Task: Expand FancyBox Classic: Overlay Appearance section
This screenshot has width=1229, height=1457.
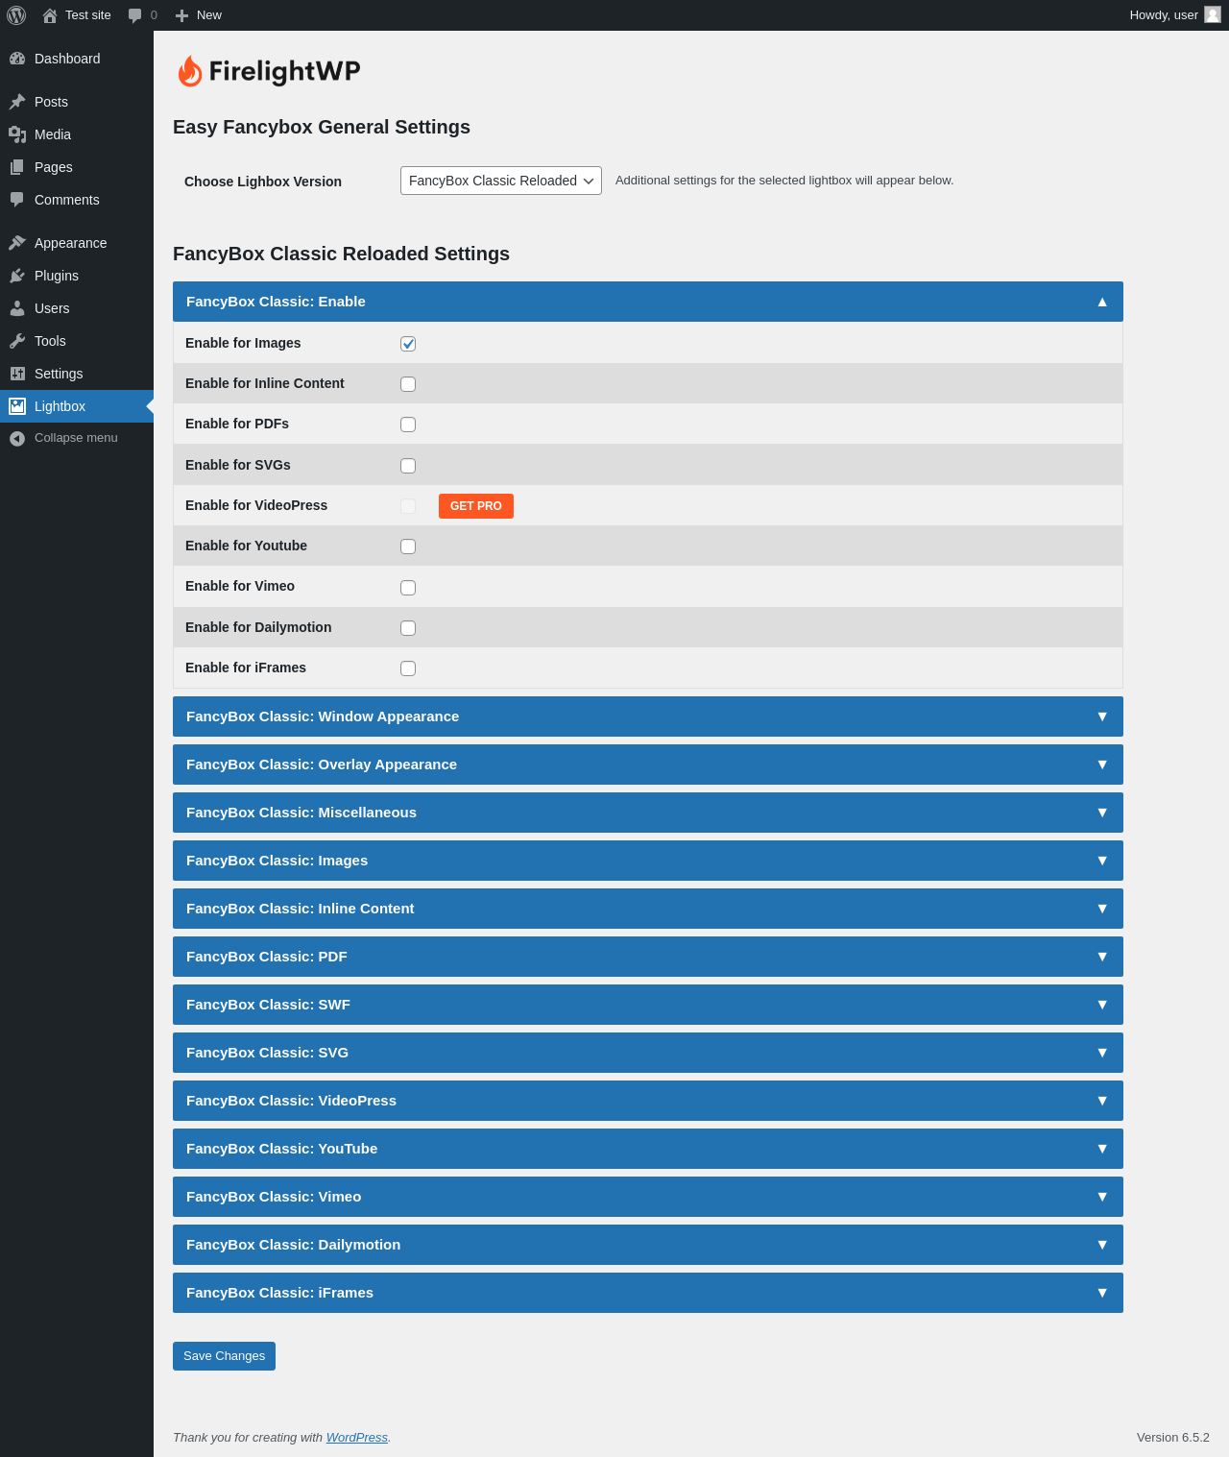Action: pos(648,765)
